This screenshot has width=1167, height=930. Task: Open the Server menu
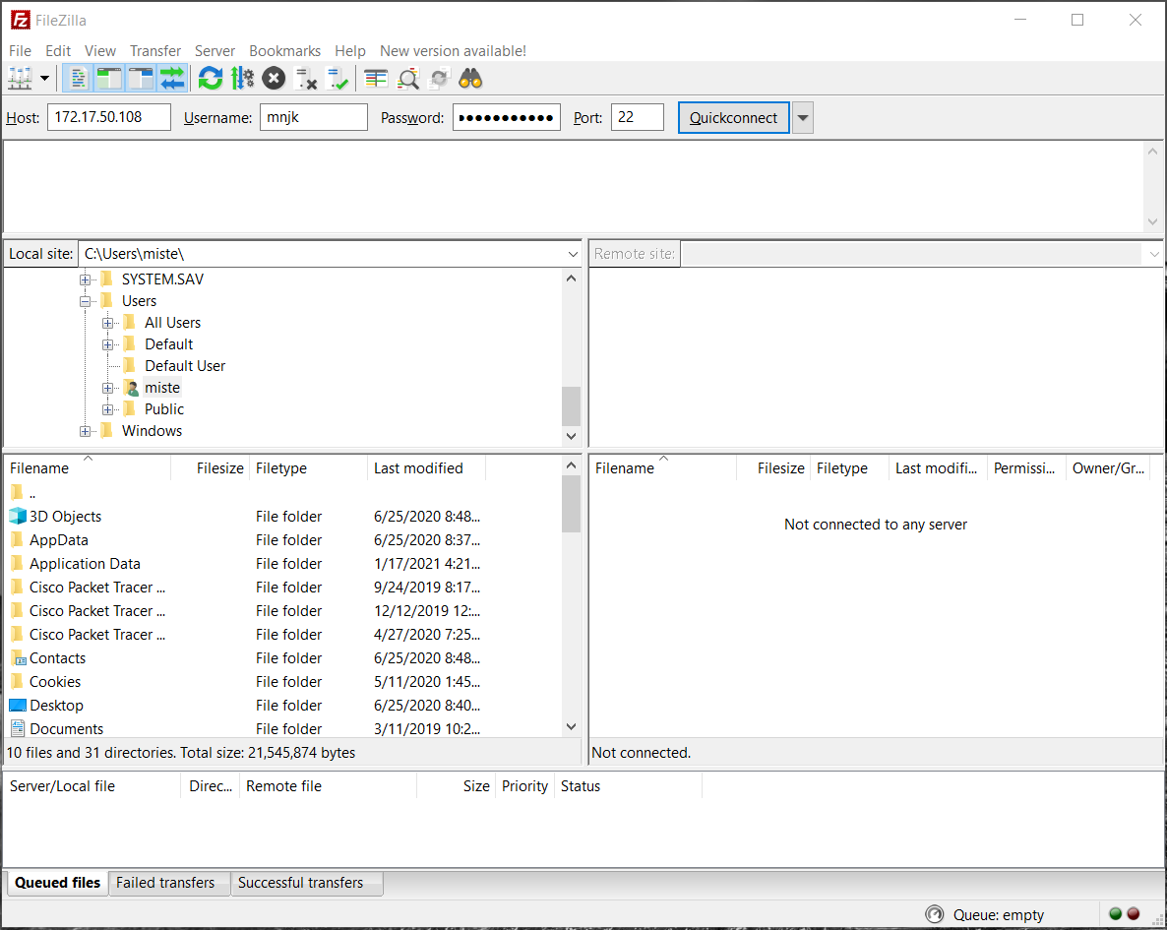[x=215, y=50]
